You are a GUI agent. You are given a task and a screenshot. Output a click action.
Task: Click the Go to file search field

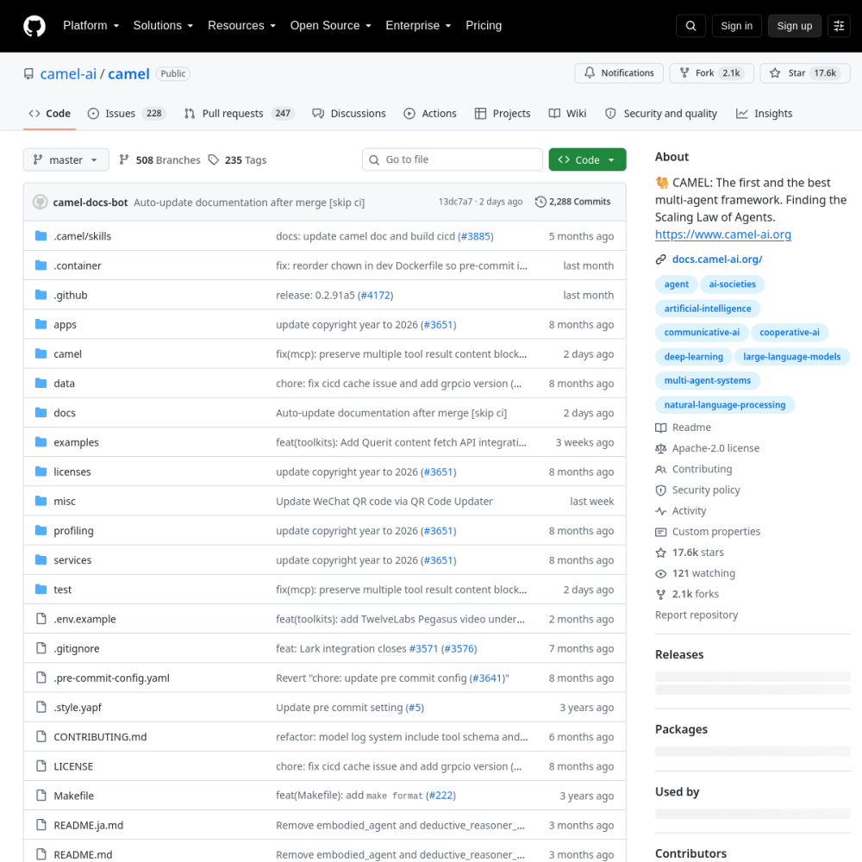tap(453, 159)
